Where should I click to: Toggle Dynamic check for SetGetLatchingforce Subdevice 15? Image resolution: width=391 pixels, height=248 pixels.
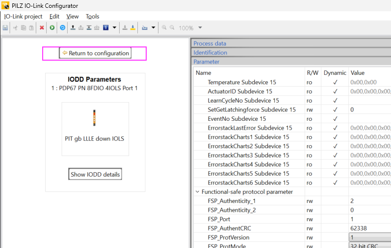[335, 110]
